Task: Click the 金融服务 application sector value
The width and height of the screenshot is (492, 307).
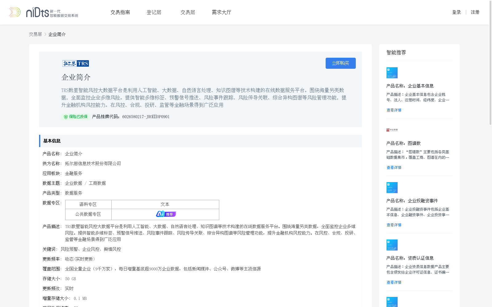Action: (x=73, y=173)
